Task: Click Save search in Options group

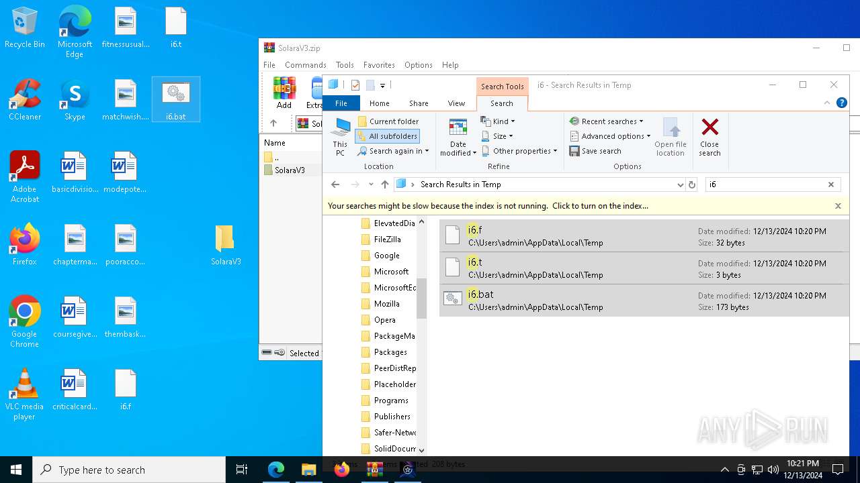Action: coord(595,151)
